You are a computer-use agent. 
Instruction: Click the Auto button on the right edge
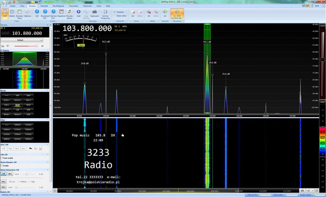tap(322, 102)
